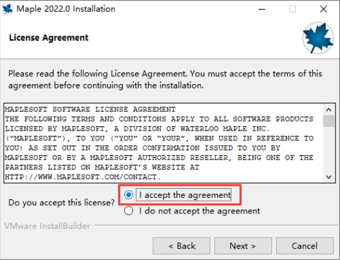Close the Maple 2022.0 Installation dialog

324,9
